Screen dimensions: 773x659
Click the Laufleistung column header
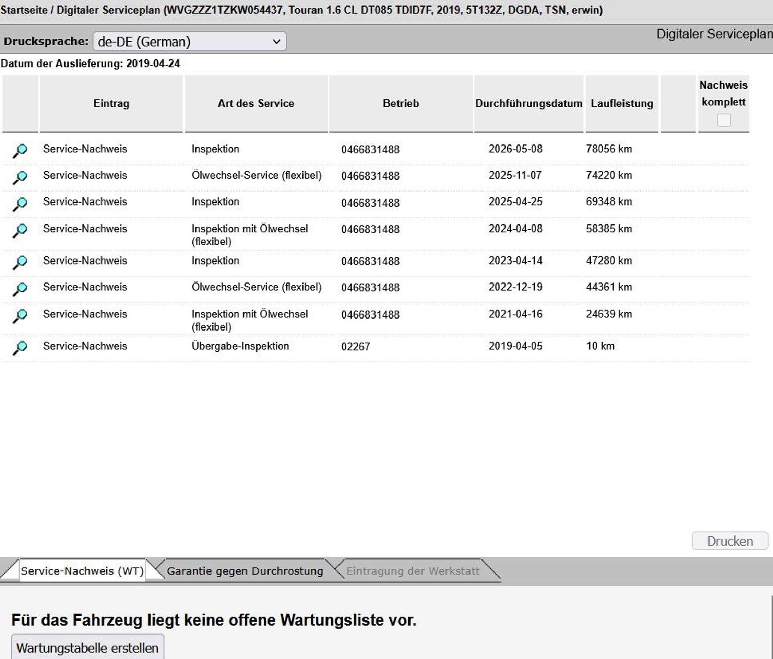pyautogui.click(x=622, y=103)
